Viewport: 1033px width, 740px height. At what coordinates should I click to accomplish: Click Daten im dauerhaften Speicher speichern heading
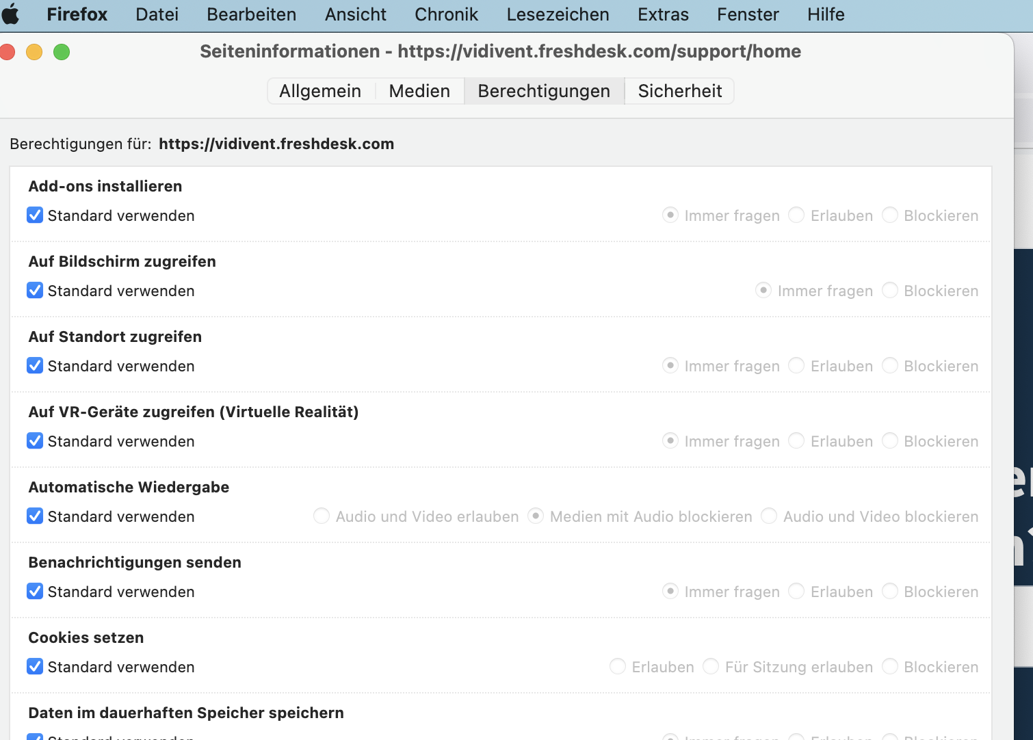[186, 713]
